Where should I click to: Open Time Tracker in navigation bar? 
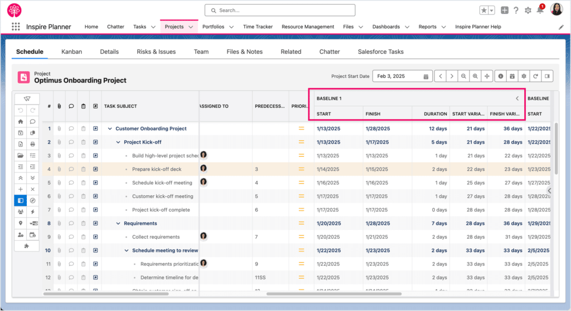coord(258,27)
